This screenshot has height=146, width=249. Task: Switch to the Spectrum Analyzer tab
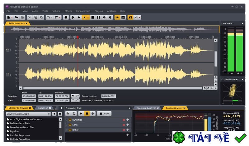click(146, 108)
